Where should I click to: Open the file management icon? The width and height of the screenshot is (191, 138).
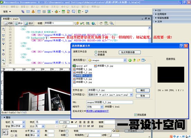tap(88, 23)
